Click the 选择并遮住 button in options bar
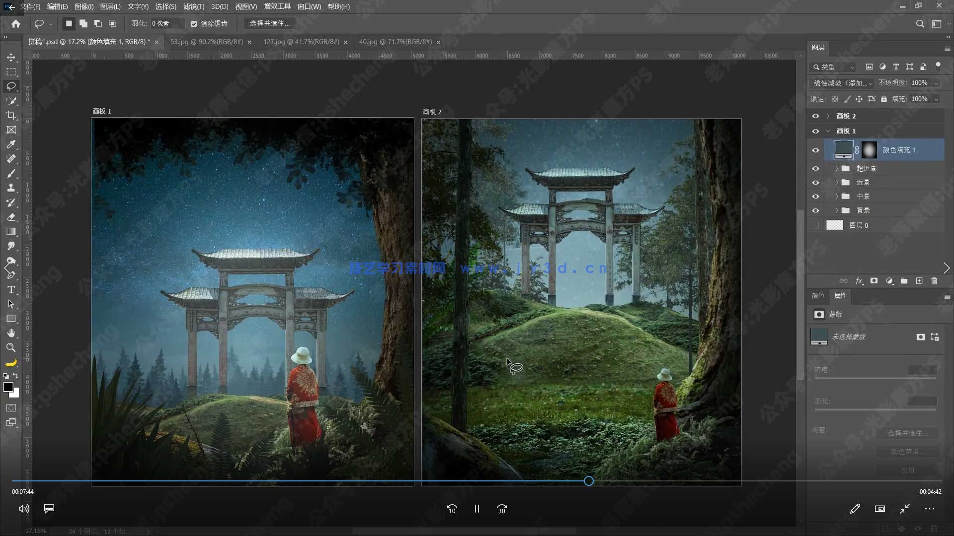Image resolution: width=954 pixels, height=536 pixels. coord(269,23)
